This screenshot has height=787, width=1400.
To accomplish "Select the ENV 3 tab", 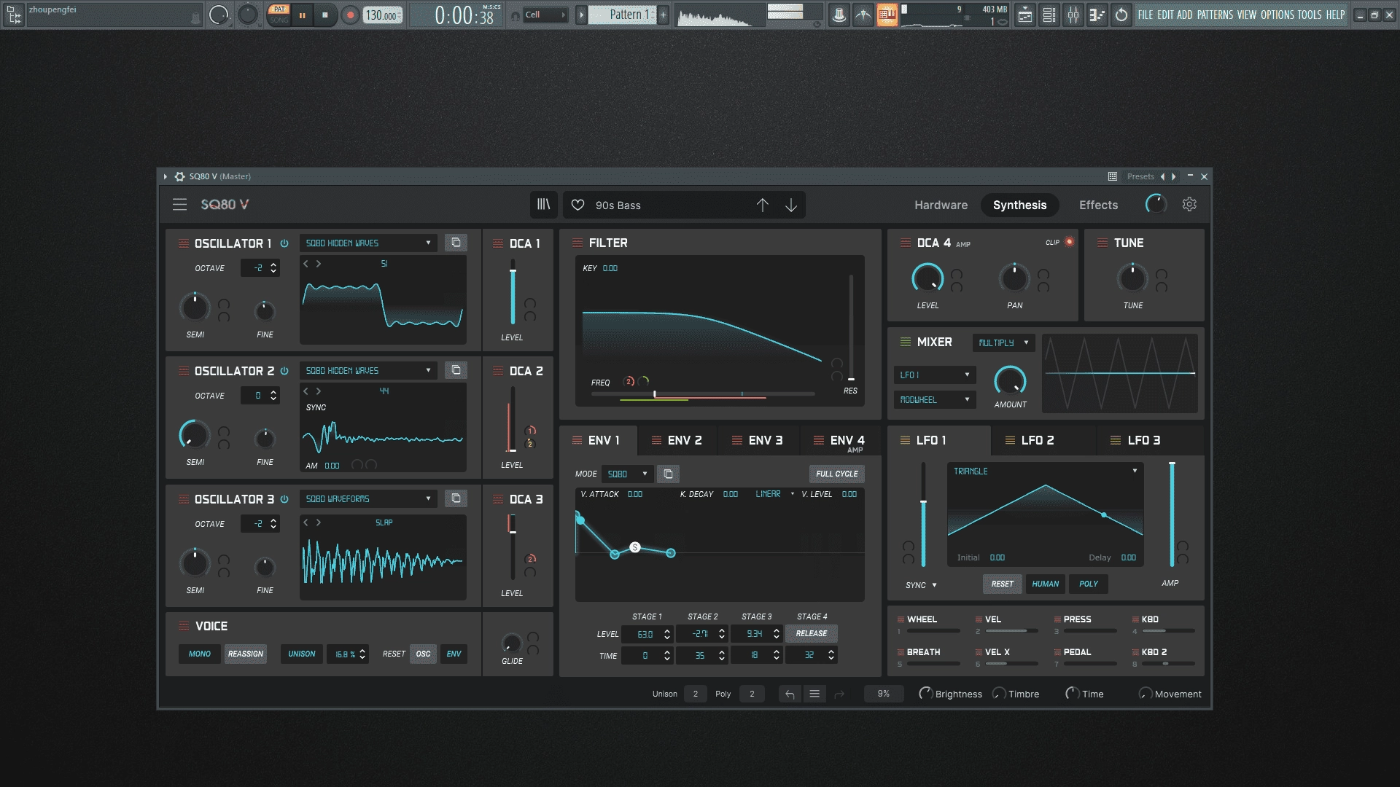I will point(758,440).
